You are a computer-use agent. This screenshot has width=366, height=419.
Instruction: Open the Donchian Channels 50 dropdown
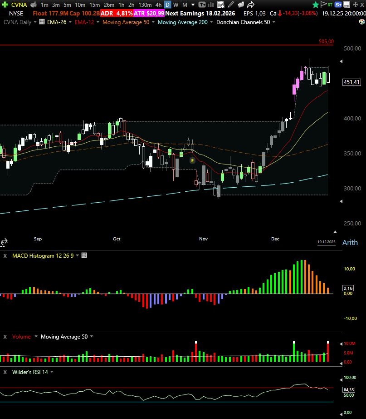pos(273,22)
